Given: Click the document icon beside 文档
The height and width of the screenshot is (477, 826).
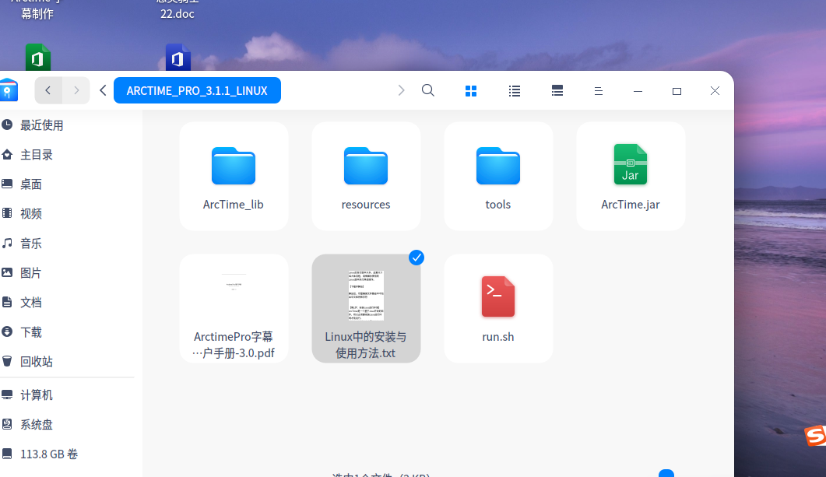Looking at the screenshot, I should click(x=7, y=302).
